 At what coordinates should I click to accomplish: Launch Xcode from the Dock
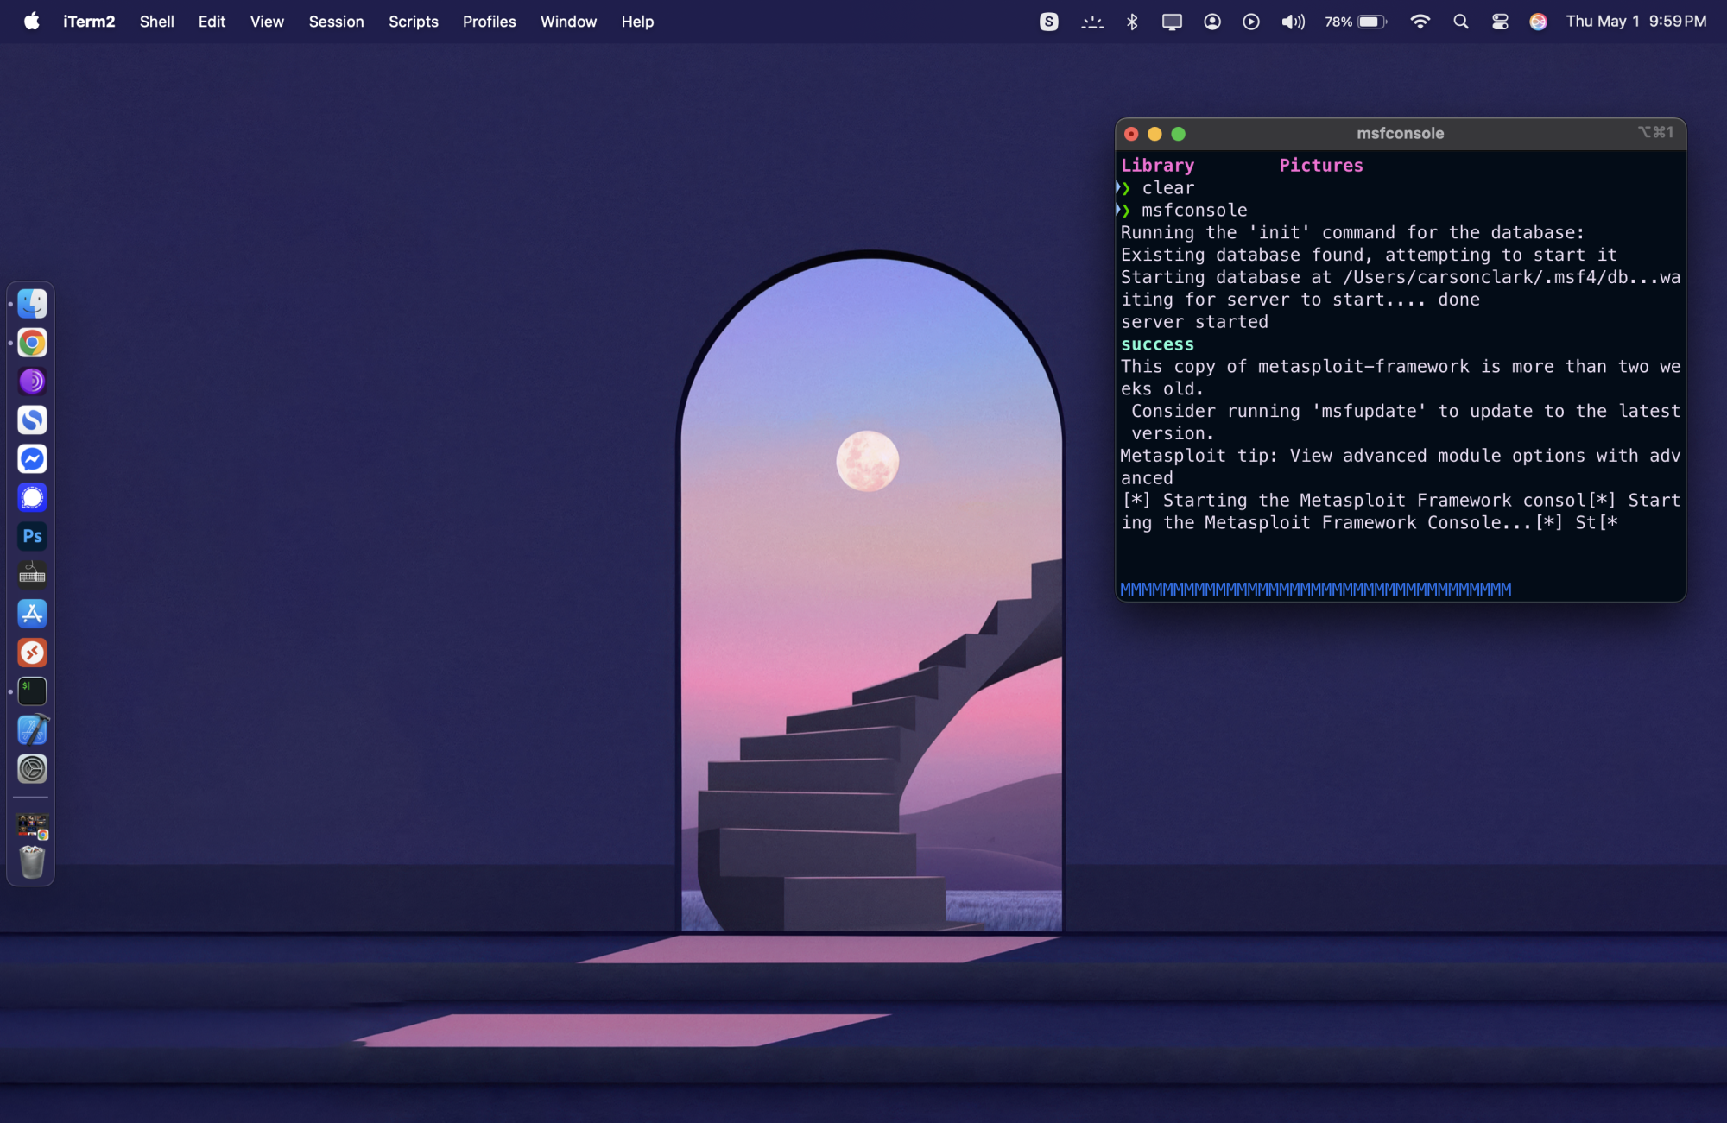pyautogui.click(x=32, y=729)
